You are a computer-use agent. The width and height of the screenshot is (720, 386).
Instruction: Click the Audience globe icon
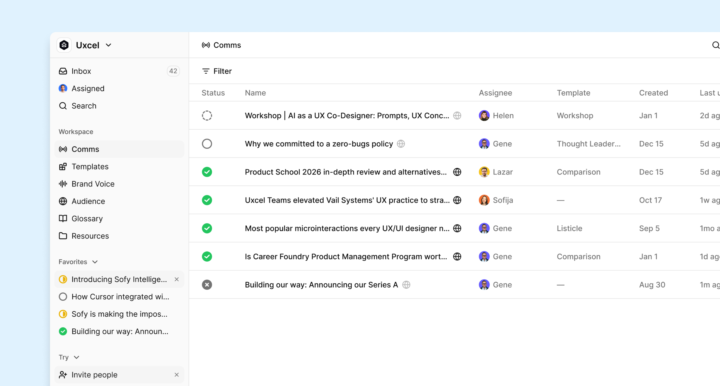click(x=63, y=201)
